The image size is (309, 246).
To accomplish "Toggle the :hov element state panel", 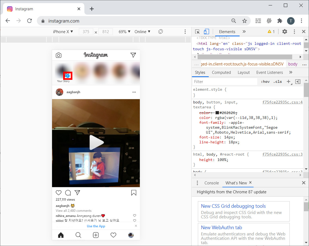I will (x=265, y=81).
